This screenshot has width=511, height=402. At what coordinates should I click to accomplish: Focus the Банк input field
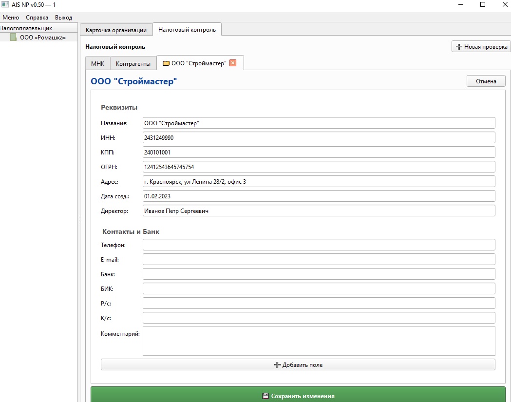[x=319, y=274]
